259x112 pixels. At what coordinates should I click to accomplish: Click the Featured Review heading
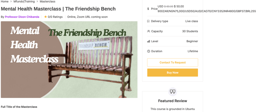pos(172,101)
